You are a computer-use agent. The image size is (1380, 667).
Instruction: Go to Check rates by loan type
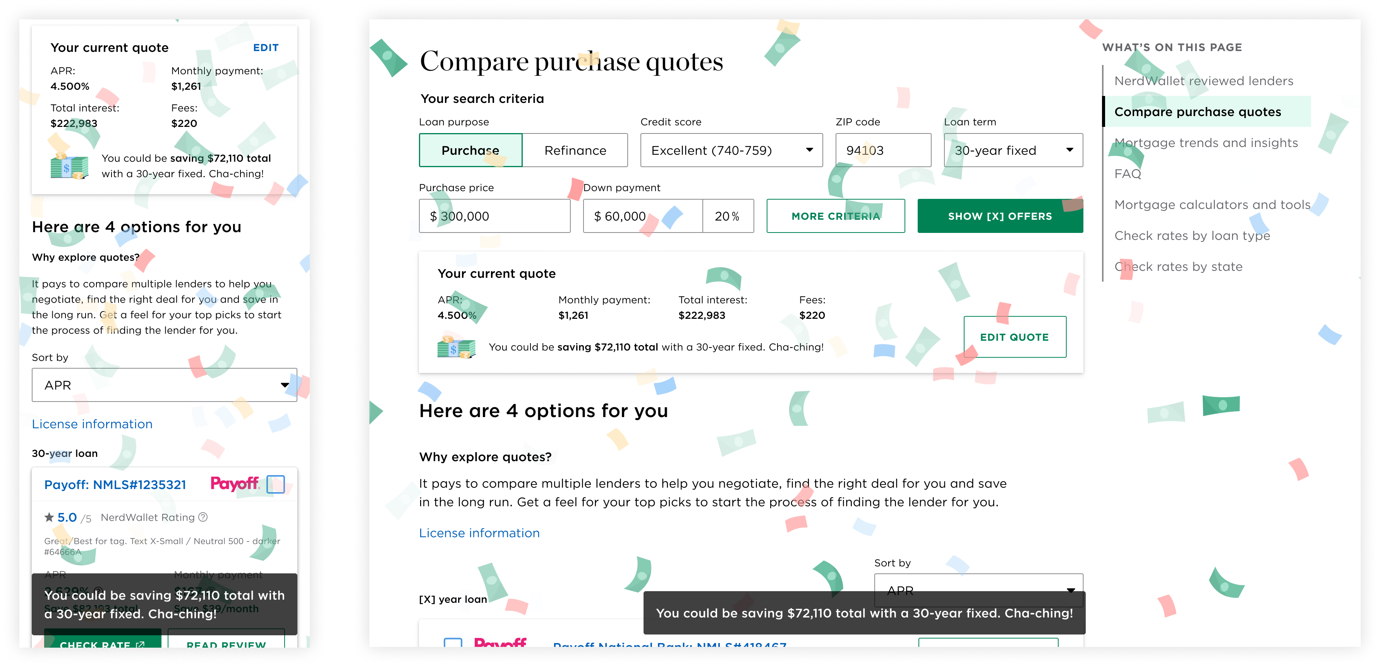(1192, 236)
